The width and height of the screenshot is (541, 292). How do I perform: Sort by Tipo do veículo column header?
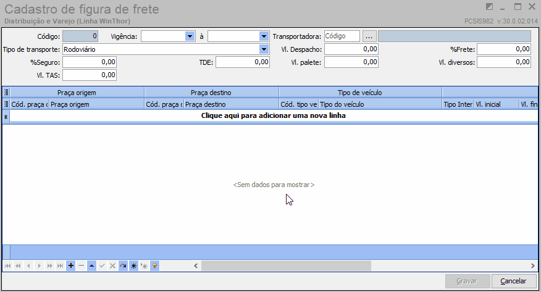click(380, 104)
